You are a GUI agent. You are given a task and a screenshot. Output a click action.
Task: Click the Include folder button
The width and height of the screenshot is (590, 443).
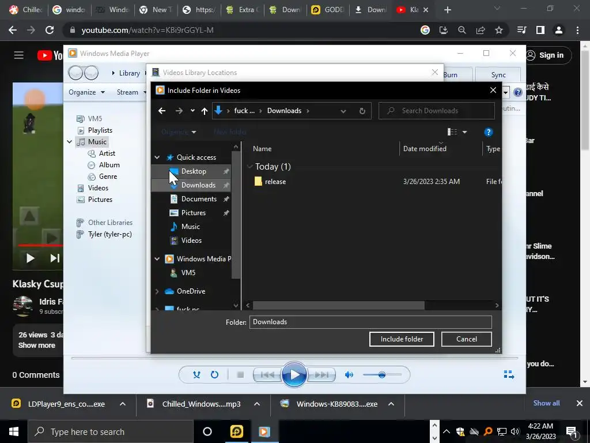click(402, 339)
